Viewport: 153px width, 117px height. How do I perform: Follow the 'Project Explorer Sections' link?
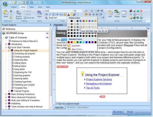tap(99, 79)
